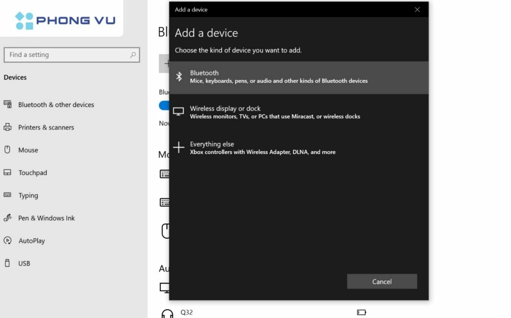The height and width of the screenshot is (318, 511).
Task: Click the magnifier icon in the search box
Action: coord(133,55)
